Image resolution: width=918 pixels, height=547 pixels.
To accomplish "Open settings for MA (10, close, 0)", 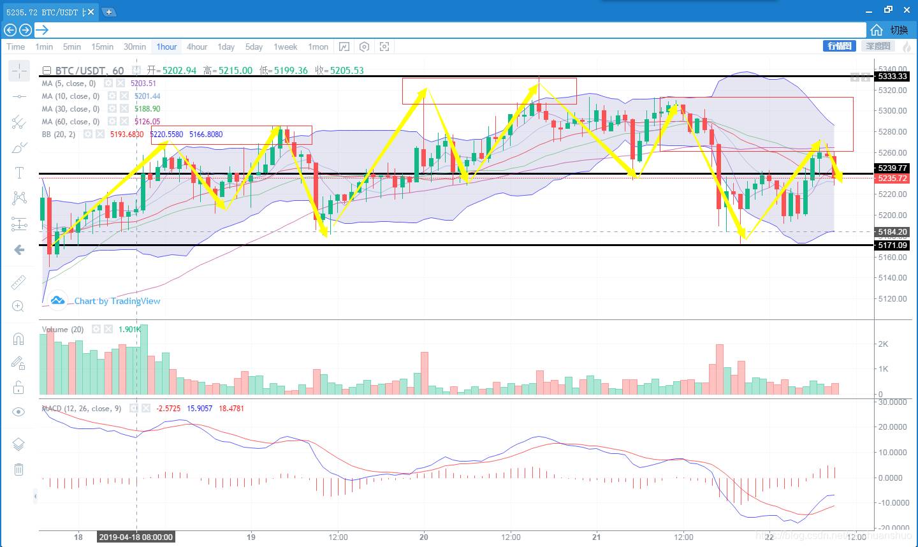I will tap(112, 96).
